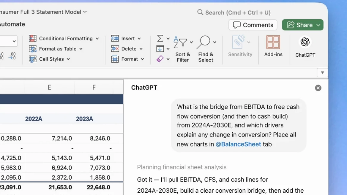Viewport: 347px width, 195px height.
Task: Click the Cell Styles icon
Action: click(33, 59)
